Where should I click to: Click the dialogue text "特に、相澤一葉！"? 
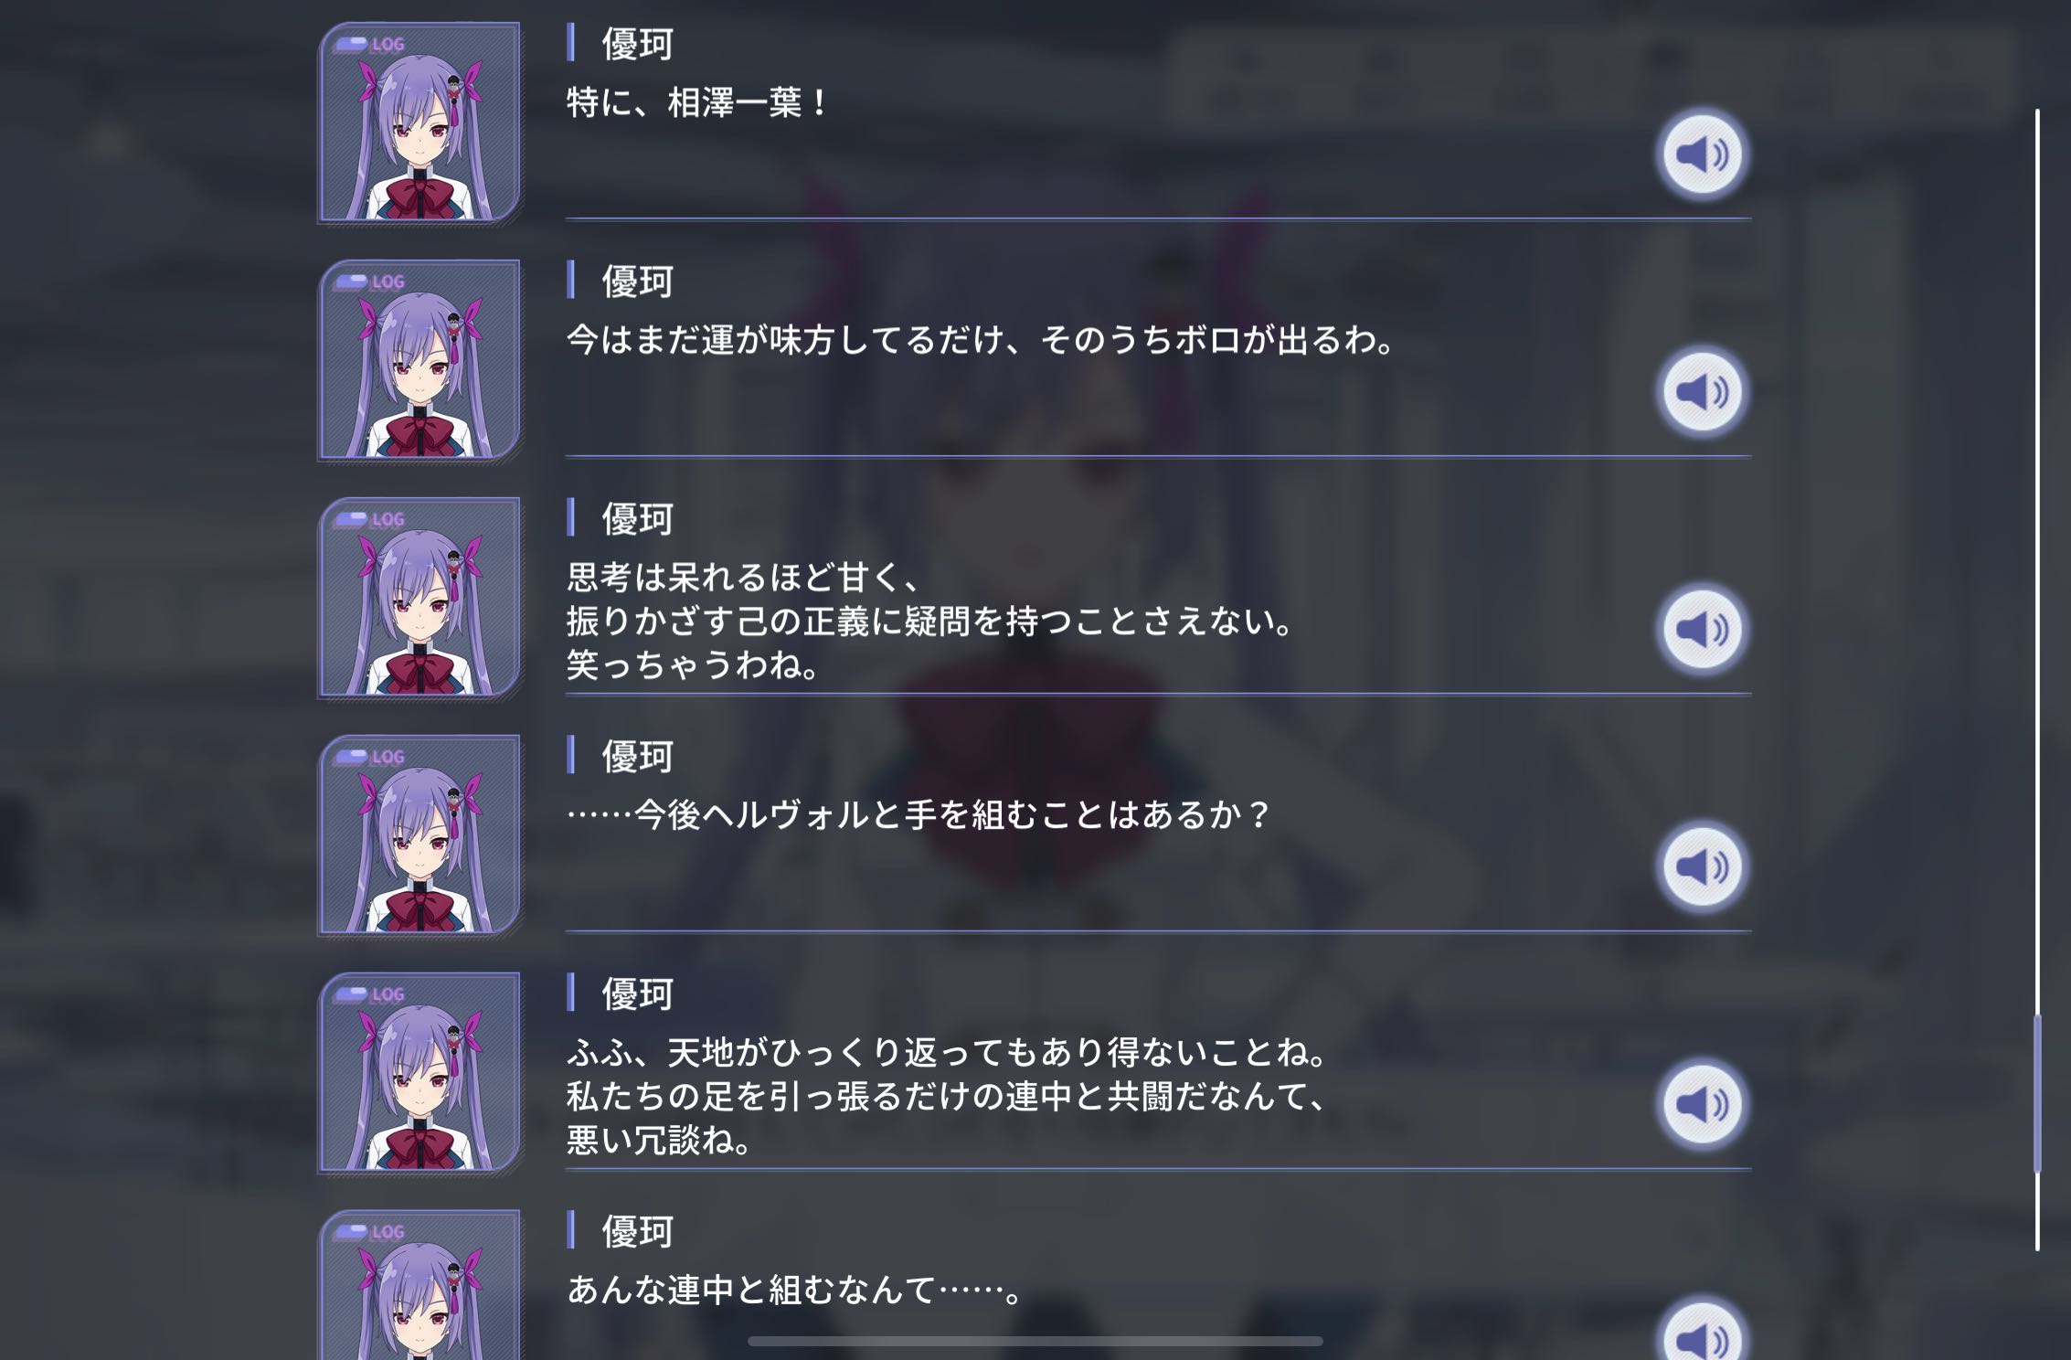696,101
